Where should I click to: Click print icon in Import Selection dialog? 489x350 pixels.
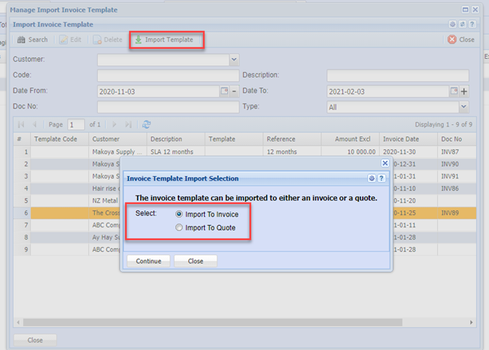372,178
